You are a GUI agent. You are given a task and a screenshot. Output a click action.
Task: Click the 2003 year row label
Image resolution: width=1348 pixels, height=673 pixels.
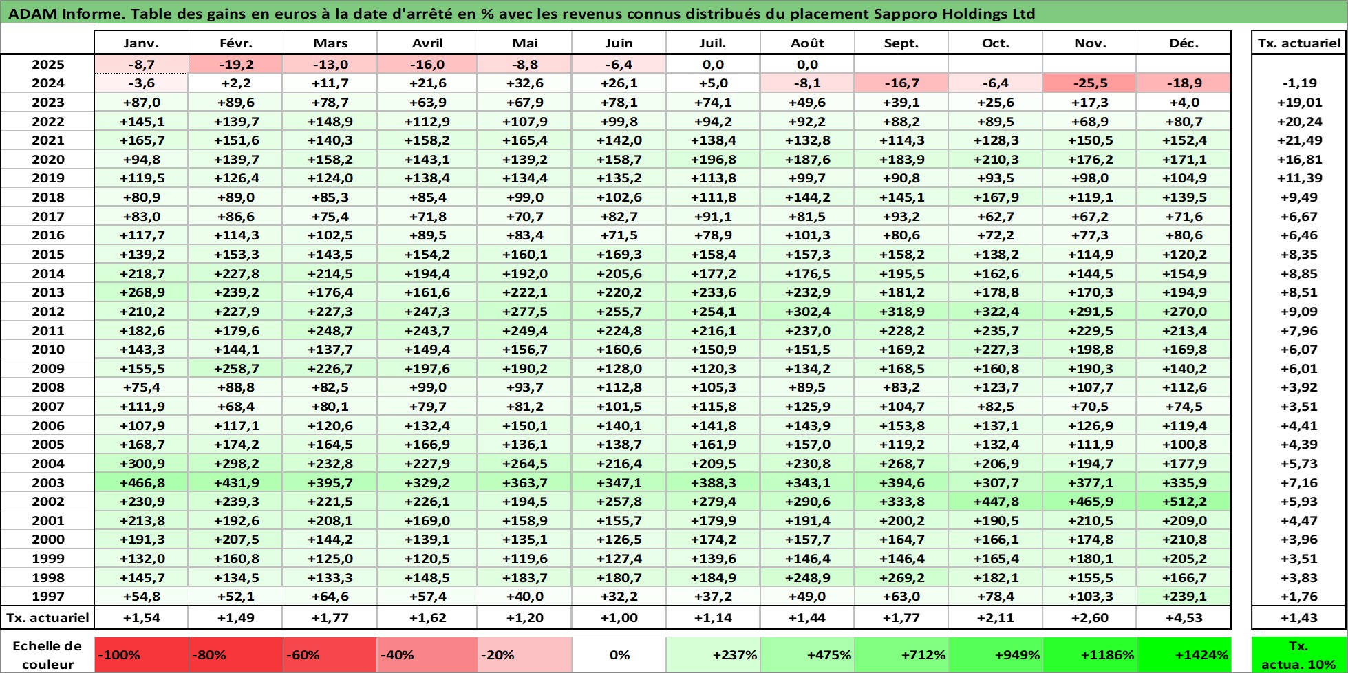click(47, 483)
